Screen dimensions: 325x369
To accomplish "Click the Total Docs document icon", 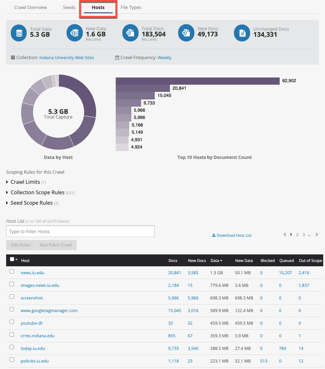I will 130,33.
